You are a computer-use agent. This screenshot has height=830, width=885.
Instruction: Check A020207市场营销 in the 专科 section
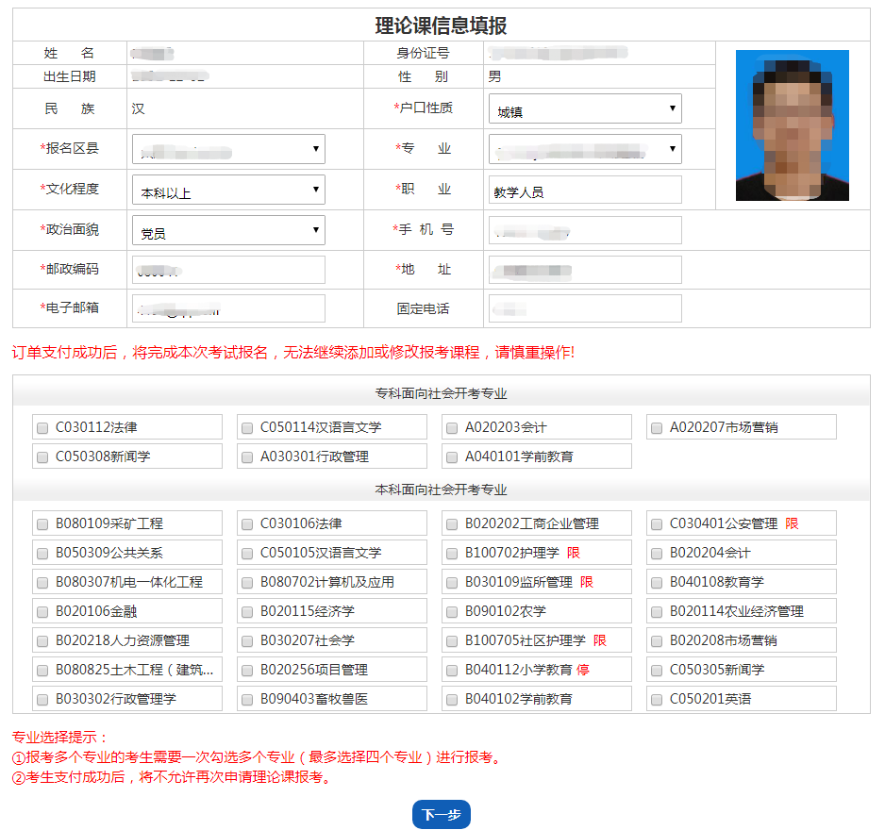pos(656,427)
